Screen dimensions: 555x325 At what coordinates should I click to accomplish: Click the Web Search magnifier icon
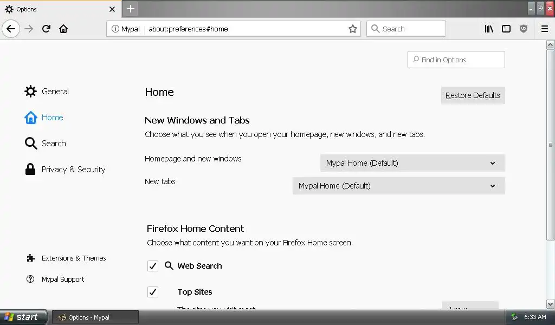click(x=169, y=265)
